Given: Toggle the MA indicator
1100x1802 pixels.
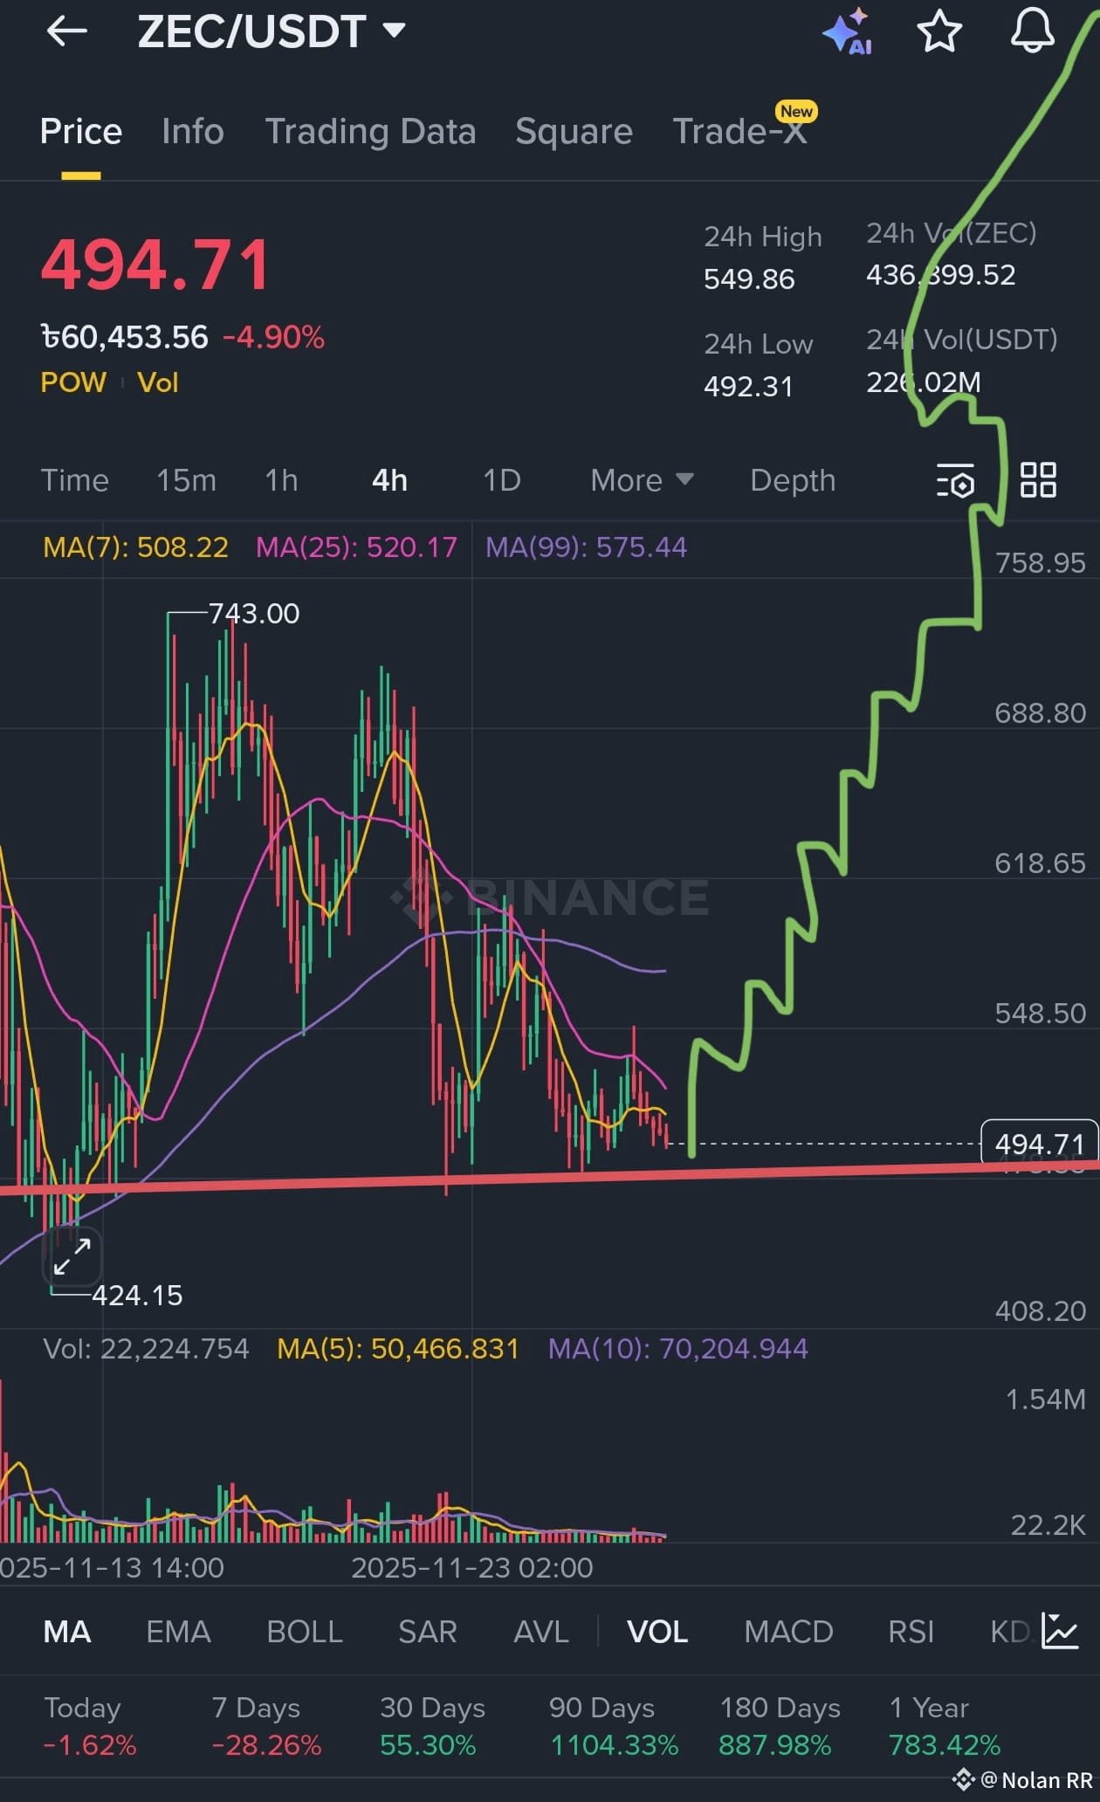Looking at the screenshot, I should (x=67, y=1631).
